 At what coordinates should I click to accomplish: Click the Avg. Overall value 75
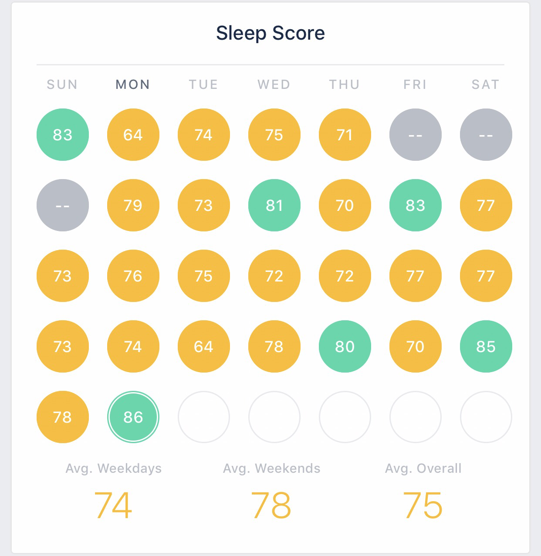pyautogui.click(x=423, y=505)
